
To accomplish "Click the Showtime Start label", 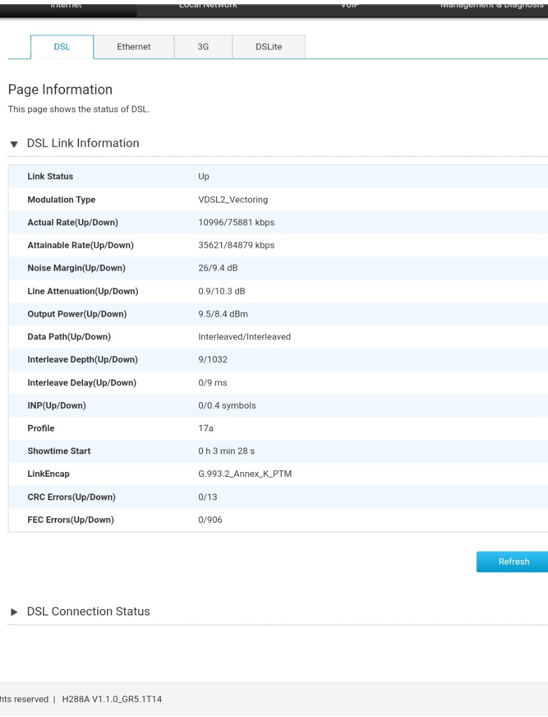I will pos(59,451).
